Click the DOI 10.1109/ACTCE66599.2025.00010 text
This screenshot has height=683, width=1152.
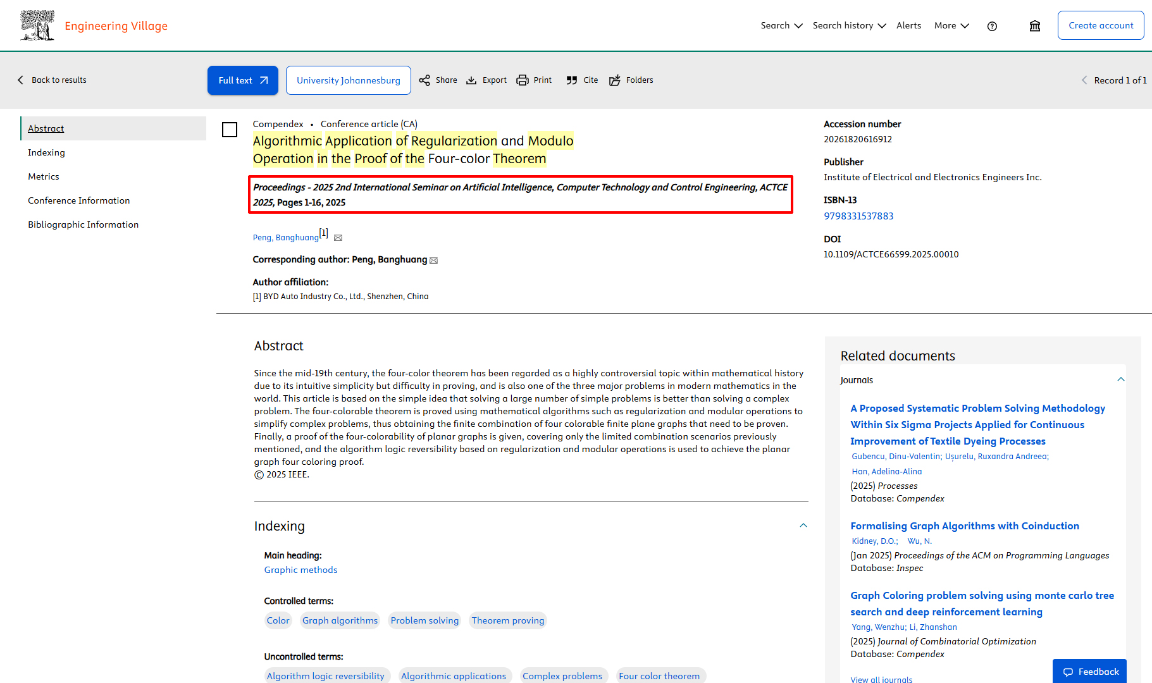click(x=891, y=254)
